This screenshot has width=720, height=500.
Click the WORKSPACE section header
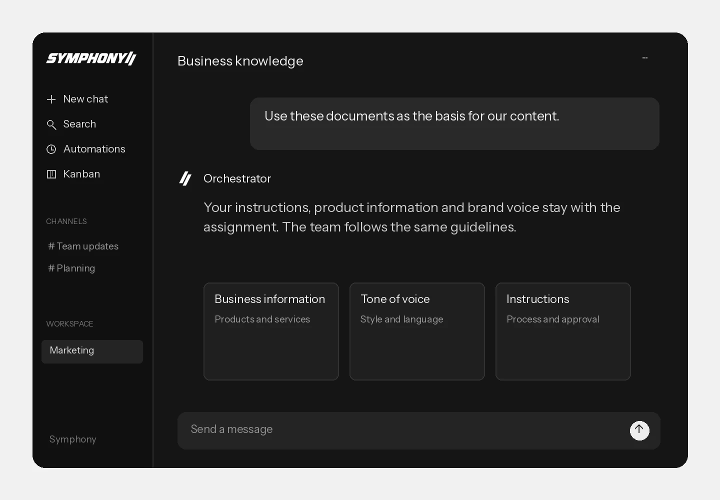(x=69, y=323)
